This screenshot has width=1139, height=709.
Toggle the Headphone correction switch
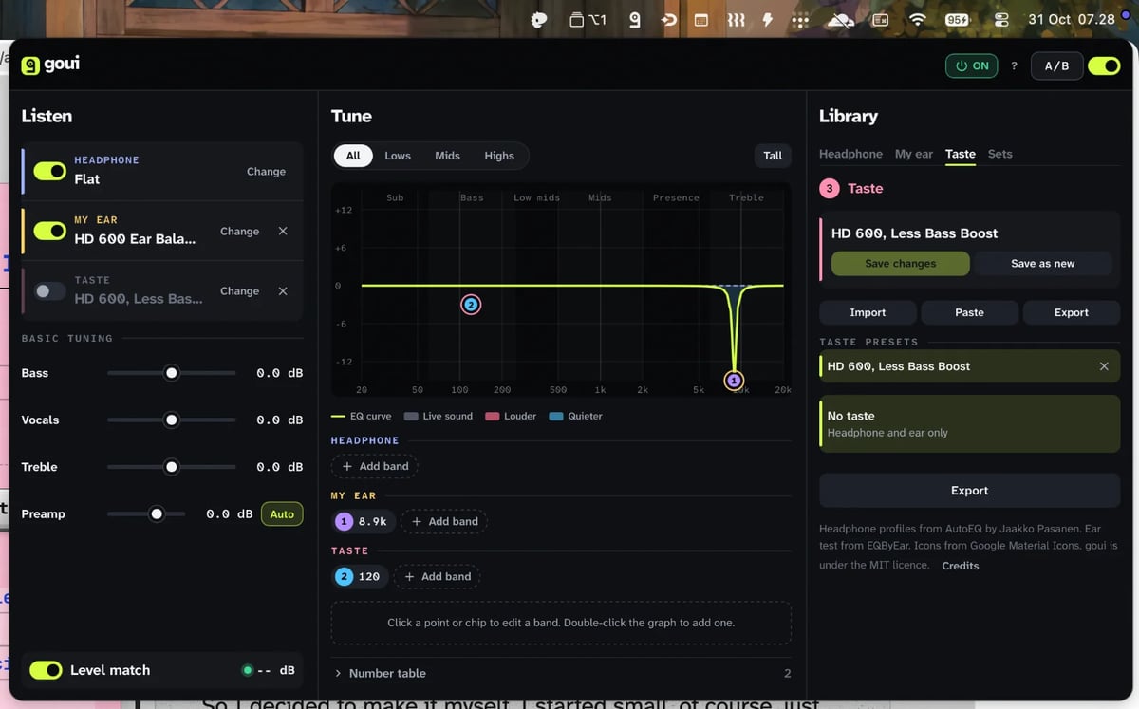click(49, 171)
